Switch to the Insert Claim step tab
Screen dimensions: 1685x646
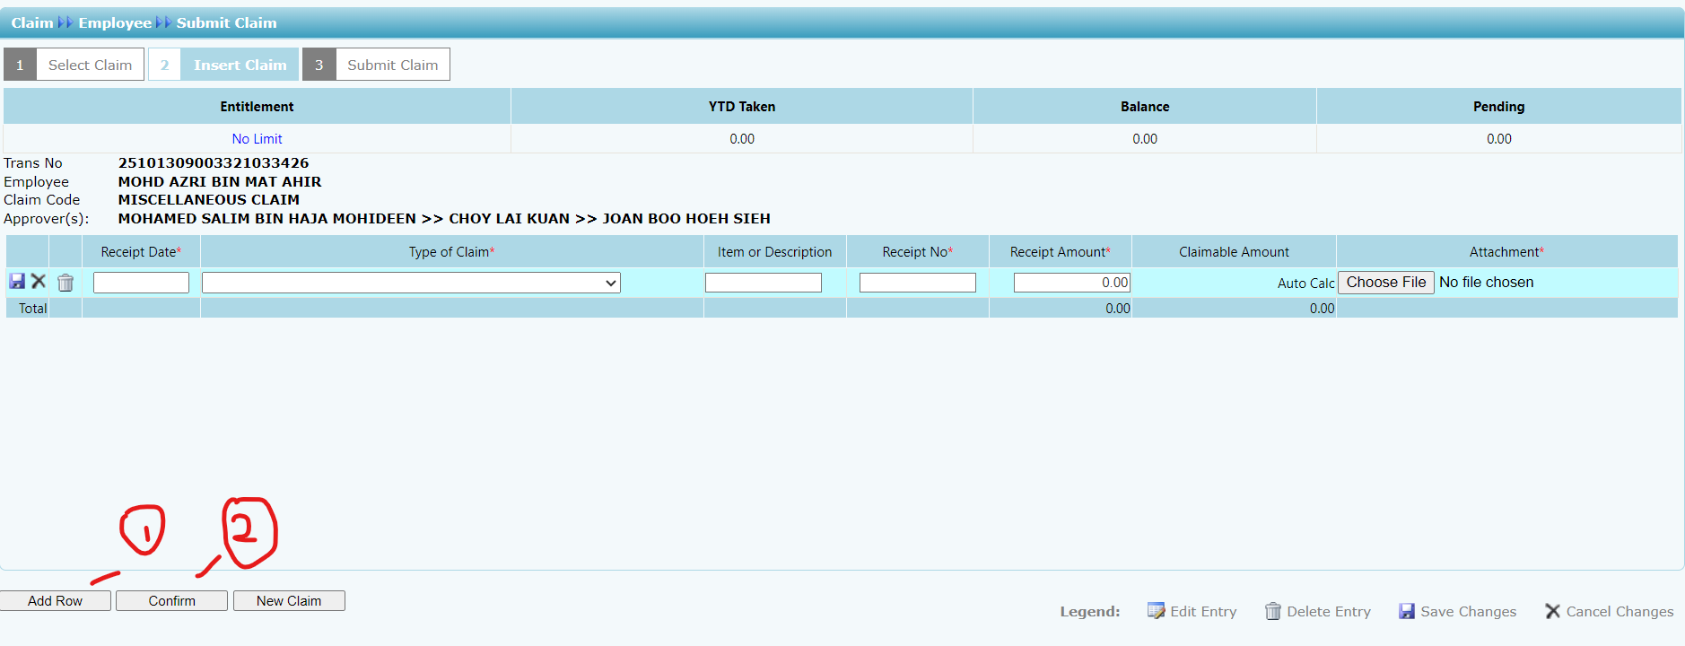pyautogui.click(x=240, y=65)
